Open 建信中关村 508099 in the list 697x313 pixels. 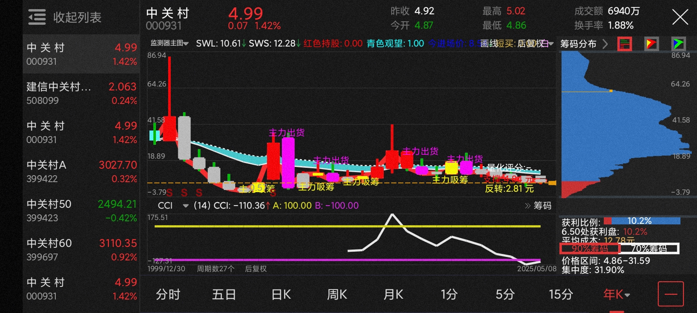coord(81,93)
